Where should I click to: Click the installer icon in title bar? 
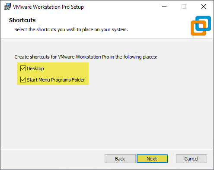(x=7, y=7)
